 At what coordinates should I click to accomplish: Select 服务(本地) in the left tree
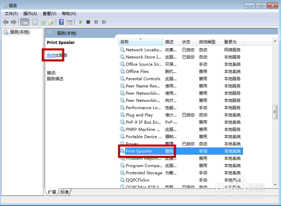pyautogui.click(x=20, y=32)
